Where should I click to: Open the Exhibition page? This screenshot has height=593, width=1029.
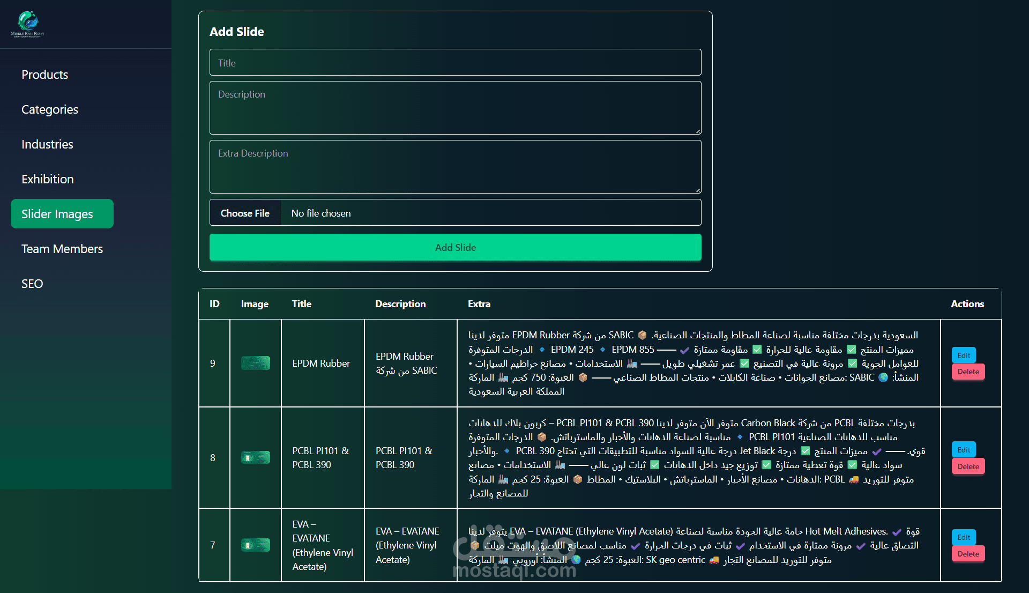pyautogui.click(x=48, y=179)
